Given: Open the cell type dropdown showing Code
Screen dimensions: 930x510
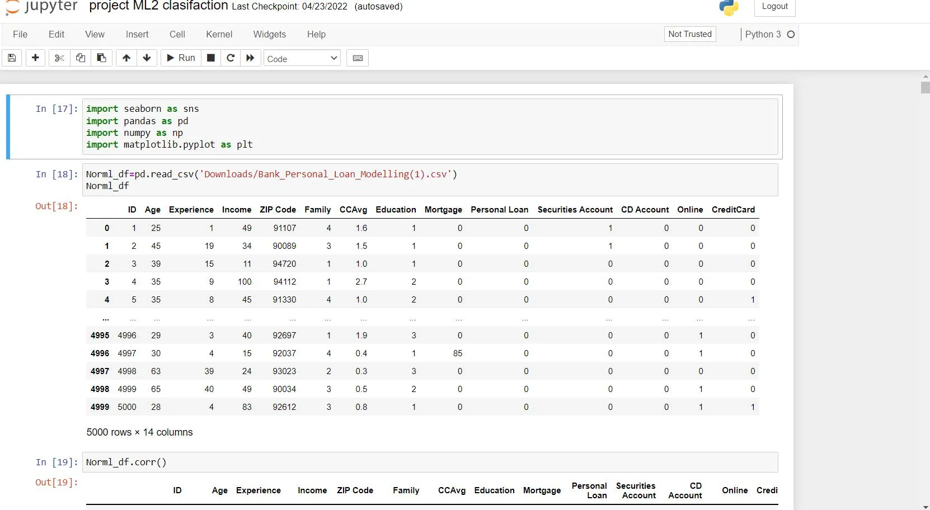Looking at the screenshot, I should (x=302, y=59).
